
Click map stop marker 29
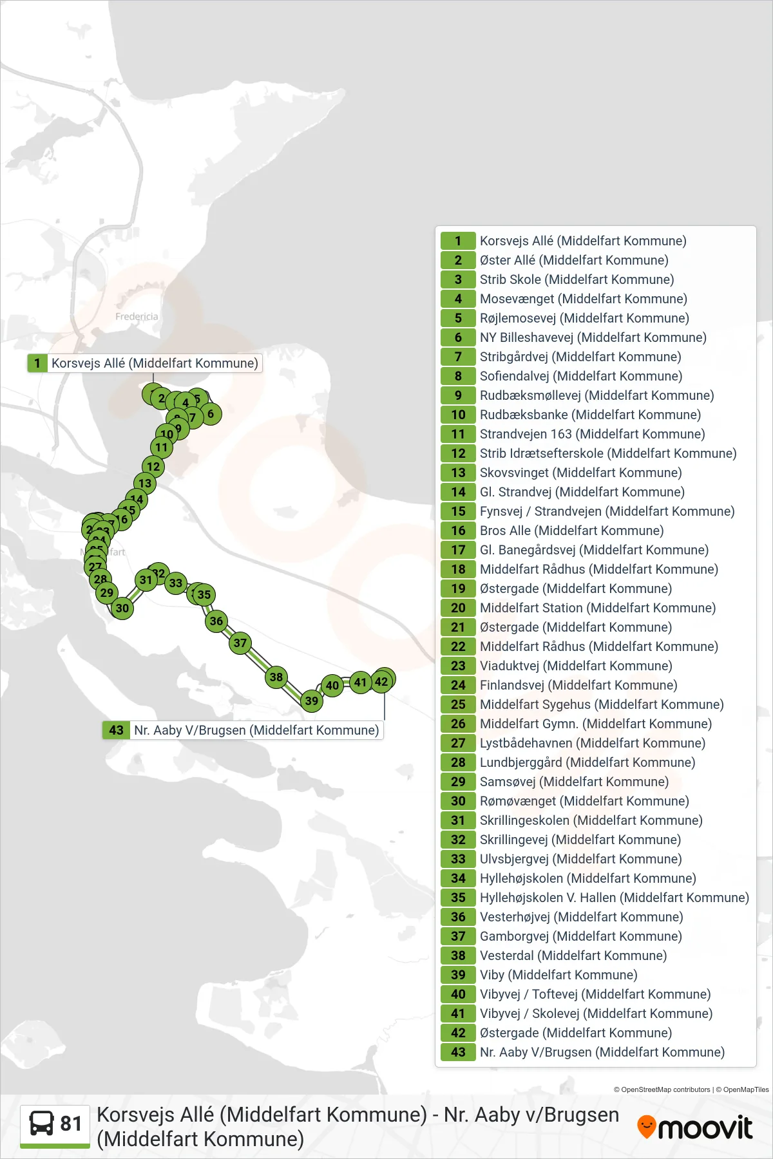tap(107, 592)
